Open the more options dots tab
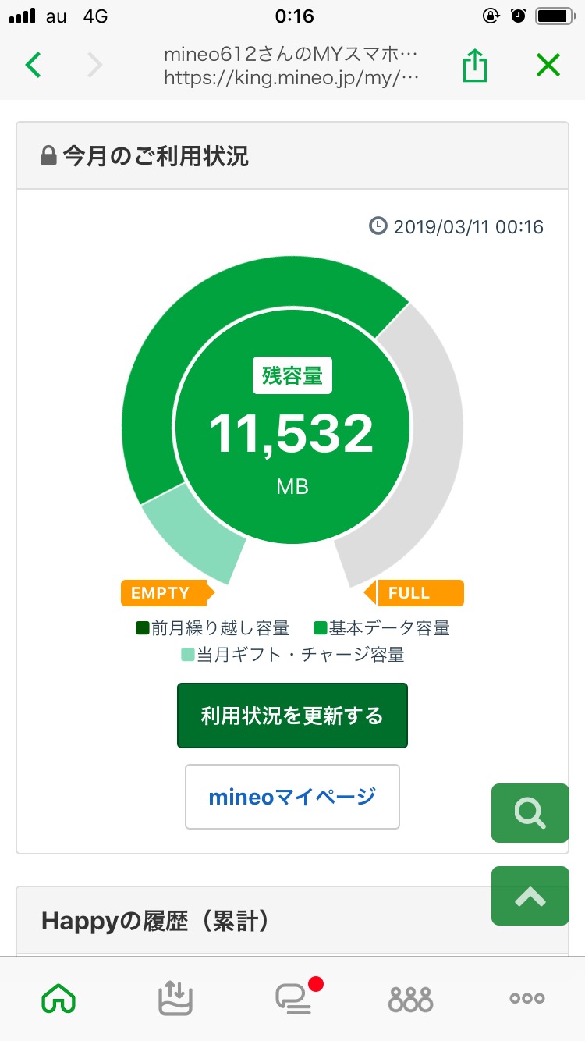Screen dimensions: 585x1041 pos(527,997)
